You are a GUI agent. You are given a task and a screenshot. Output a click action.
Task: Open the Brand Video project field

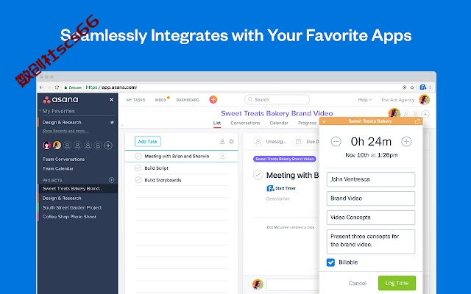click(x=371, y=198)
